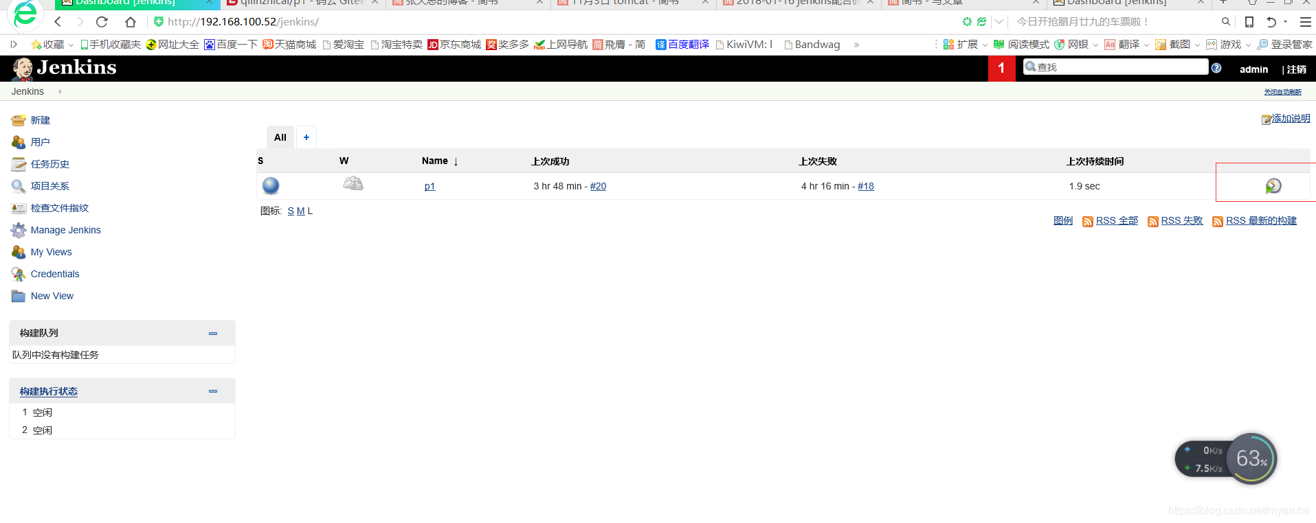Sort by 上次失败 column header
This screenshot has width=1316, height=523.
(818, 161)
